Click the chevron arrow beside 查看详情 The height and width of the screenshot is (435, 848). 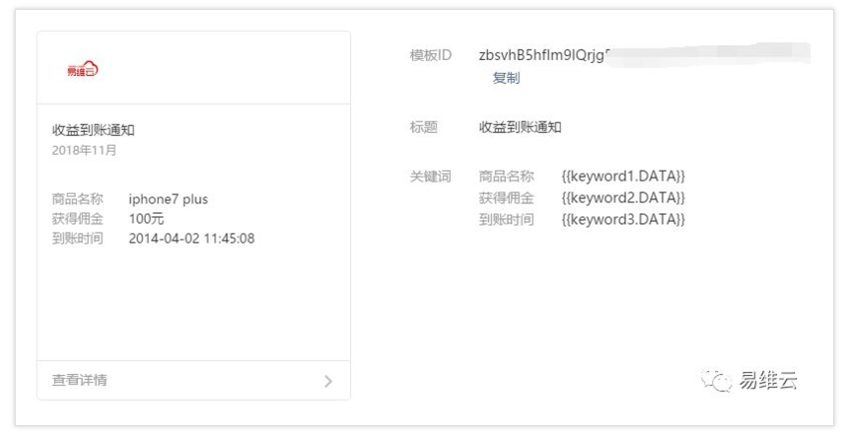click(328, 381)
